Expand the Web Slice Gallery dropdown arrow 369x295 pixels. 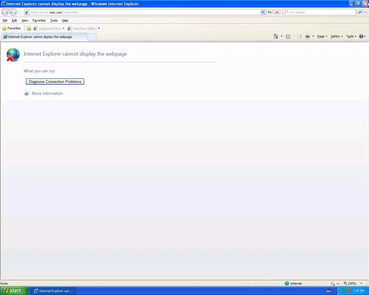click(99, 29)
